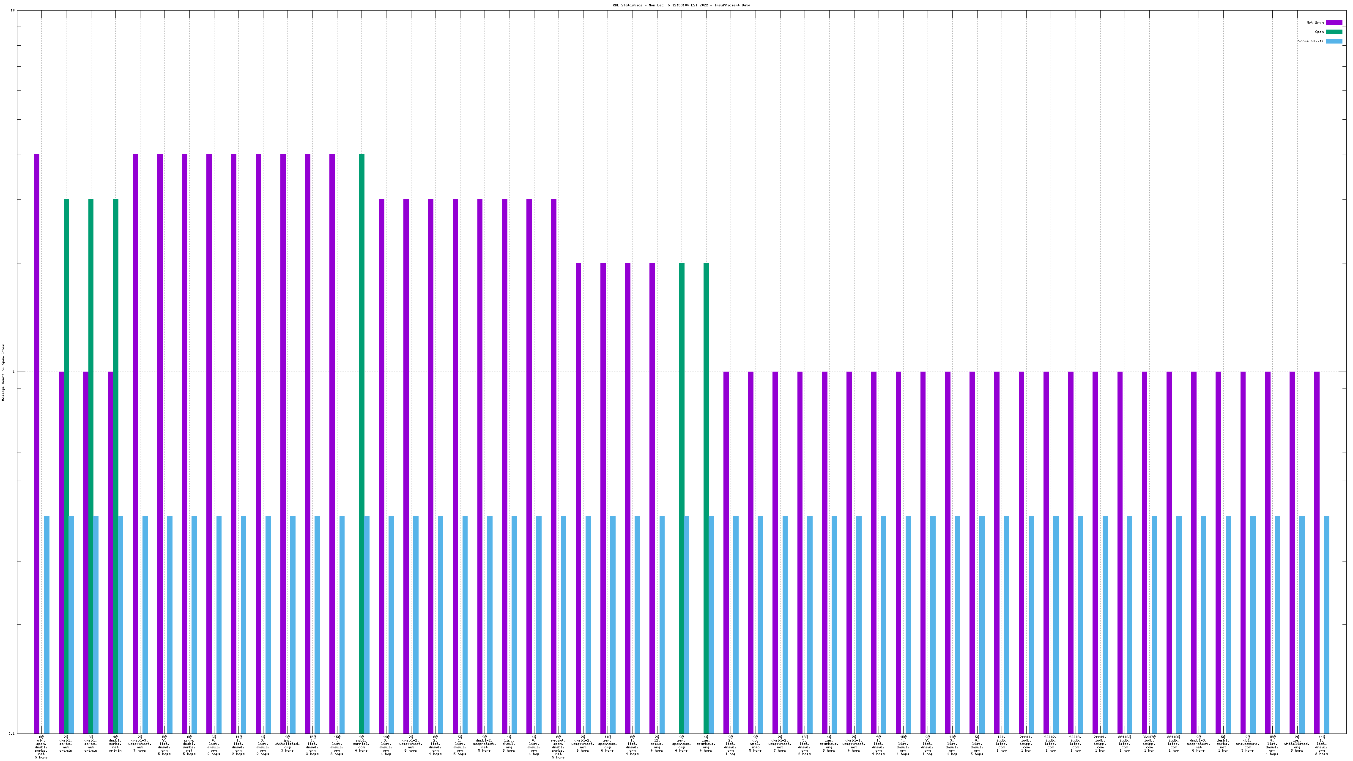Click the Message Count or Spam Score axis label
The width and height of the screenshot is (1353, 761).
pyautogui.click(x=3, y=372)
